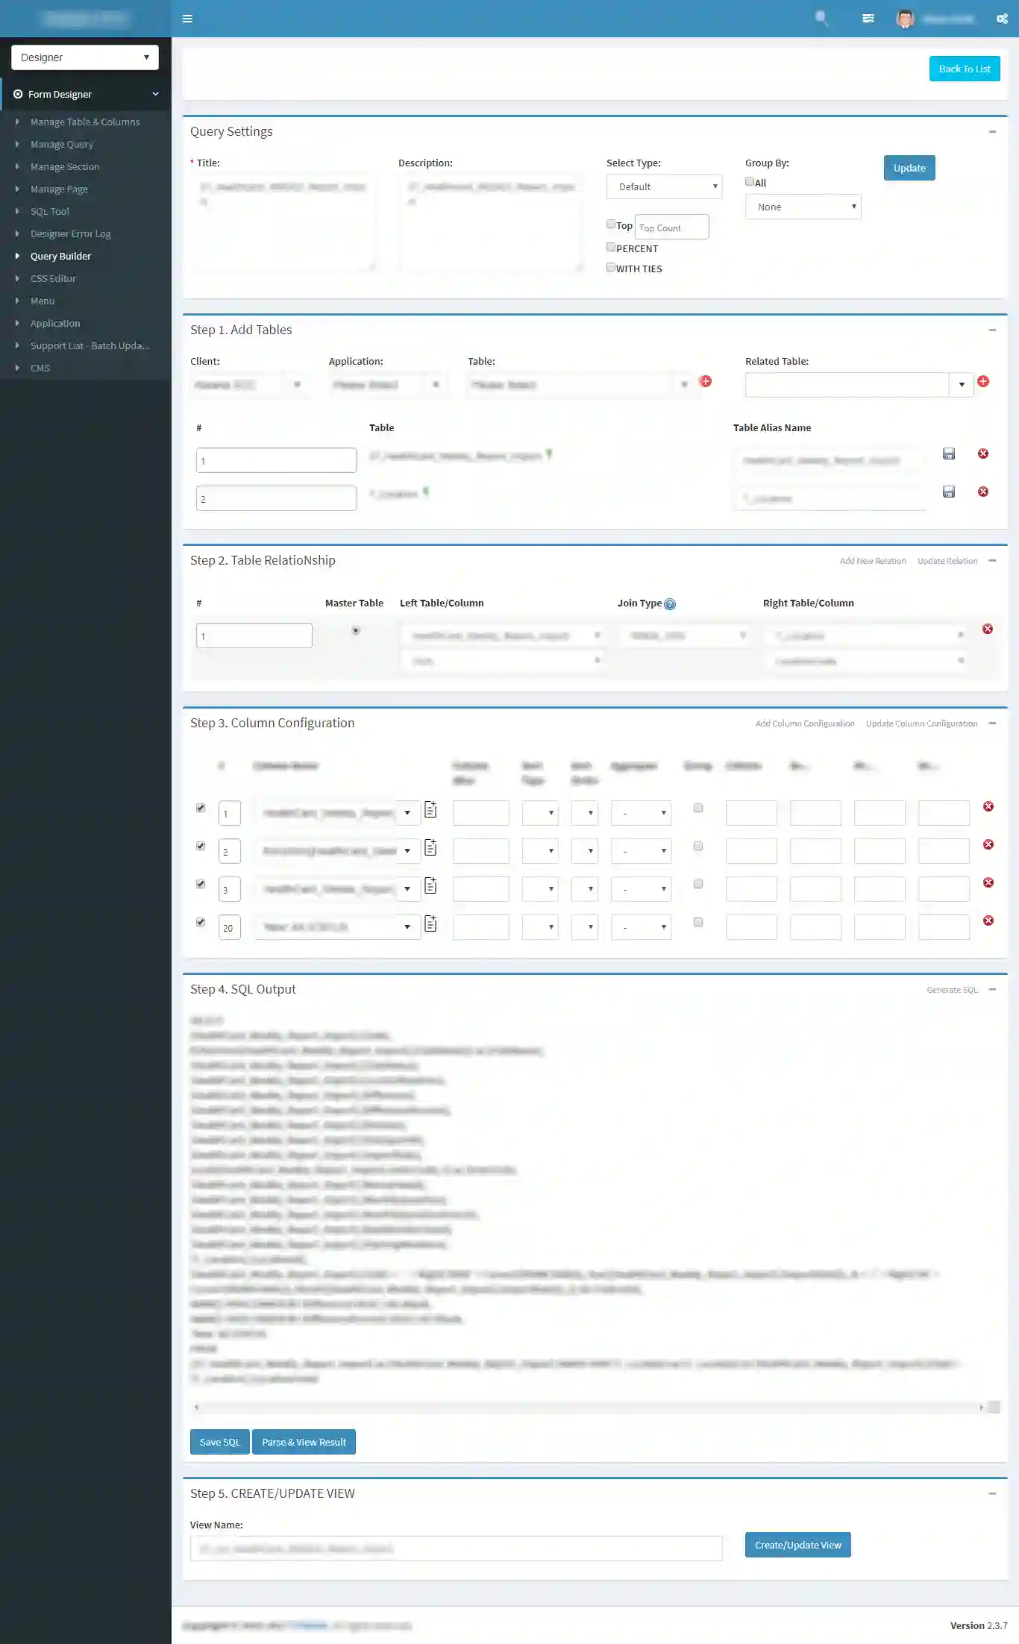
Task: Check the WITH TIES option
Action: pos(611,268)
